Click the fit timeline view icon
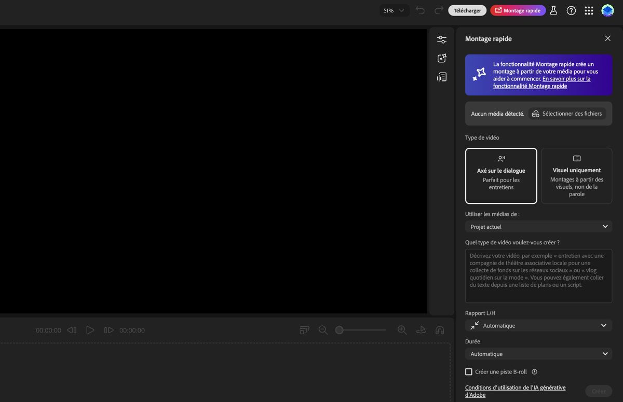 pos(304,330)
